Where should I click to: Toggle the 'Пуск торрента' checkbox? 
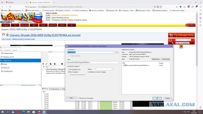pos(69,72)
